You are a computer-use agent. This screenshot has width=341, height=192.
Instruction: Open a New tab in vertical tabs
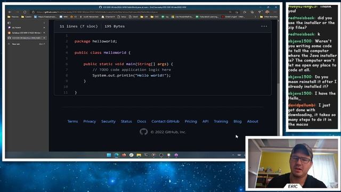(x=26, y=44)
